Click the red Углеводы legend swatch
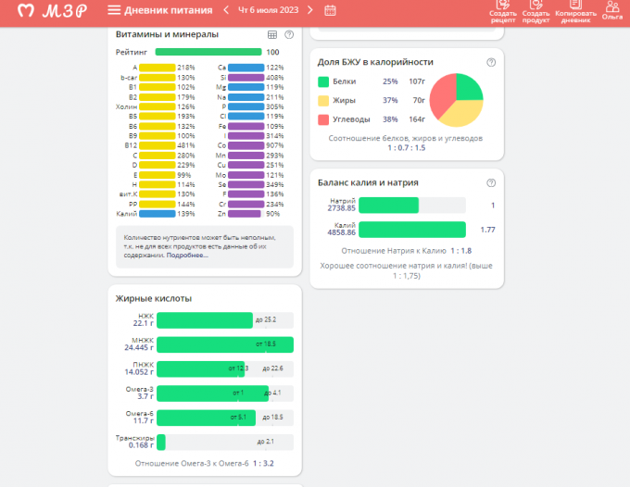 (323, 119)
